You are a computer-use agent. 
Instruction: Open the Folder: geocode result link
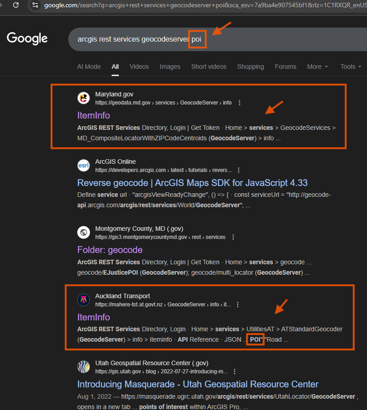coord(110,250)
